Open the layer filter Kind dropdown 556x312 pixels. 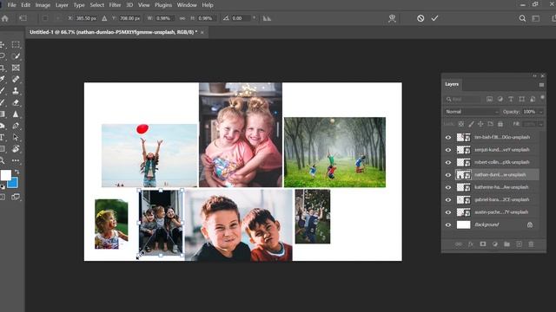tap(463, 100)
